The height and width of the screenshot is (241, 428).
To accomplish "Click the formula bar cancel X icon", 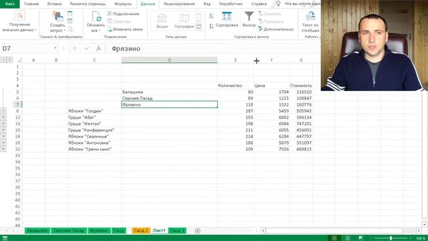I will click(74, 48).
